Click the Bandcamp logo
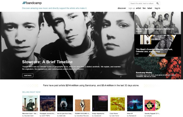The image size is (183, 117). [x=32, y=3]
